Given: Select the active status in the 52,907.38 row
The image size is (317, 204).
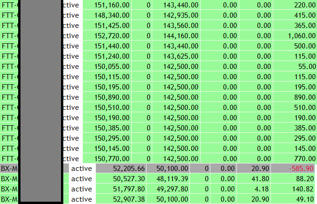Looking at the screenshot, I should [x=82, y=199].
